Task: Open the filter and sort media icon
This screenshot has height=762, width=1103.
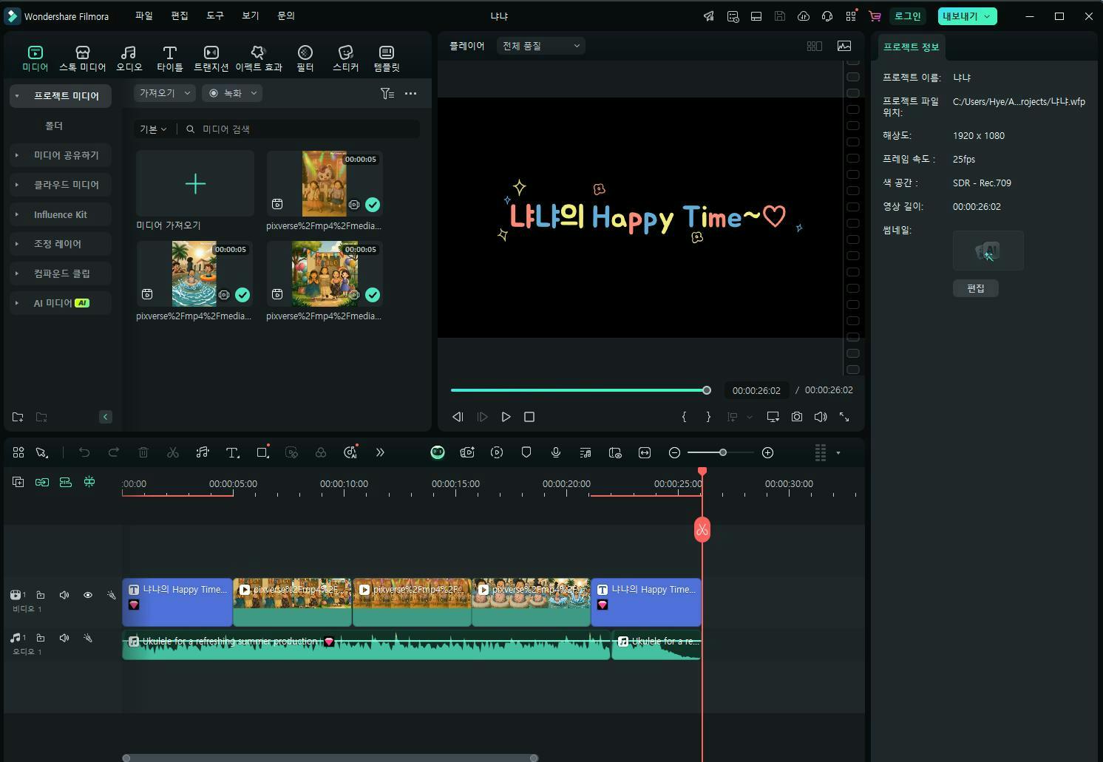Action: coord(387,93)
